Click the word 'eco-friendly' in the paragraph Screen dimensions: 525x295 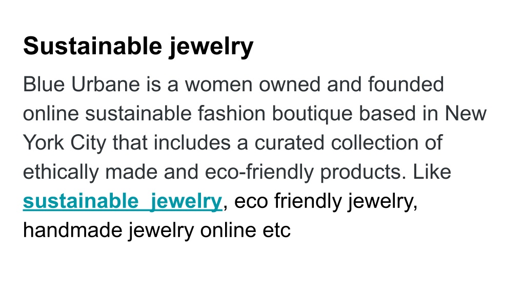click(259, 172)
